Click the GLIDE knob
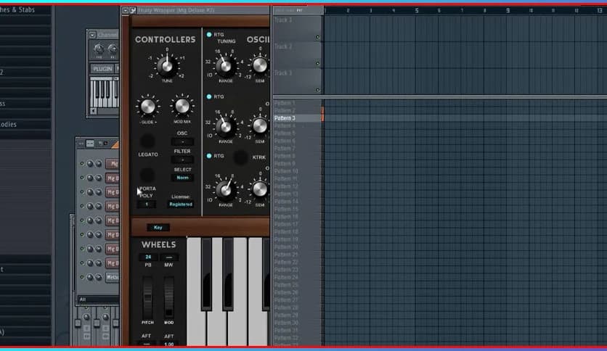 [147, 107]
